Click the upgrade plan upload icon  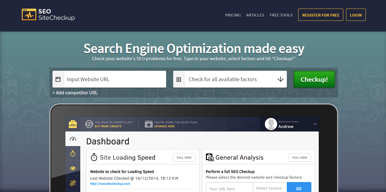point(149,124)
